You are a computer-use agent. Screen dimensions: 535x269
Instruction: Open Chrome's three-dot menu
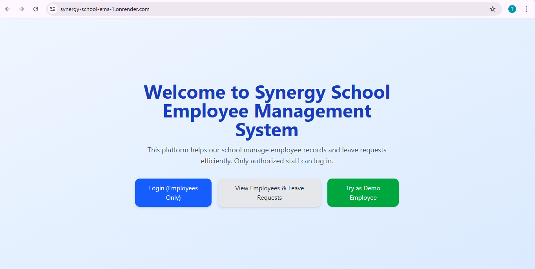tap(526, 9)
